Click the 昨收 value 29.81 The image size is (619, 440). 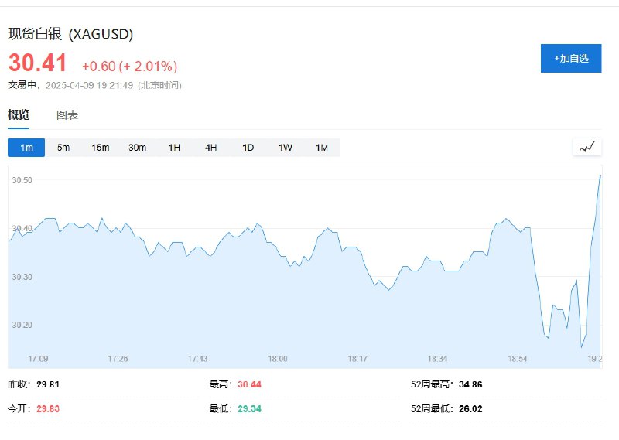coord(48,384)
